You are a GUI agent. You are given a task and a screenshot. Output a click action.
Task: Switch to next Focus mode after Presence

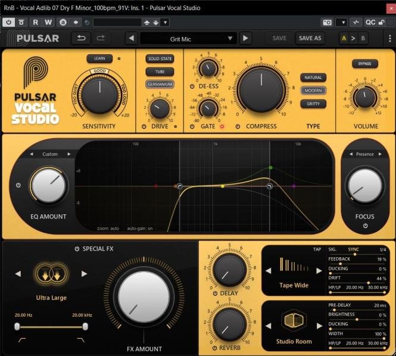tap(380, 154)
